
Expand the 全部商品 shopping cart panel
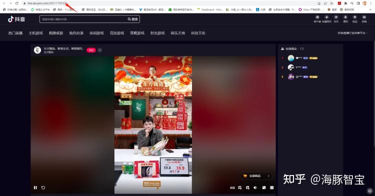pos(256,176)
